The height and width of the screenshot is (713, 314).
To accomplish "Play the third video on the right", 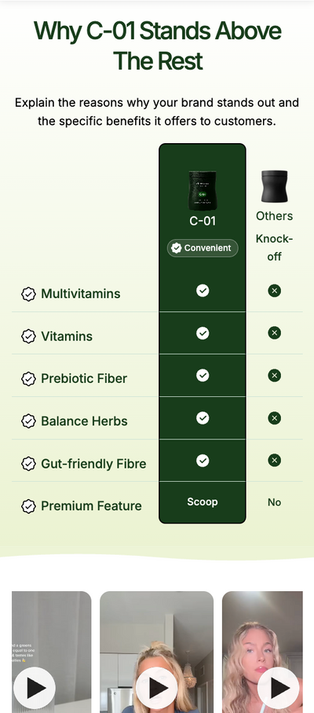I will pos(278,689).
